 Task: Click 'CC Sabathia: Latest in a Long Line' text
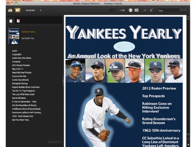click(160, 142)
